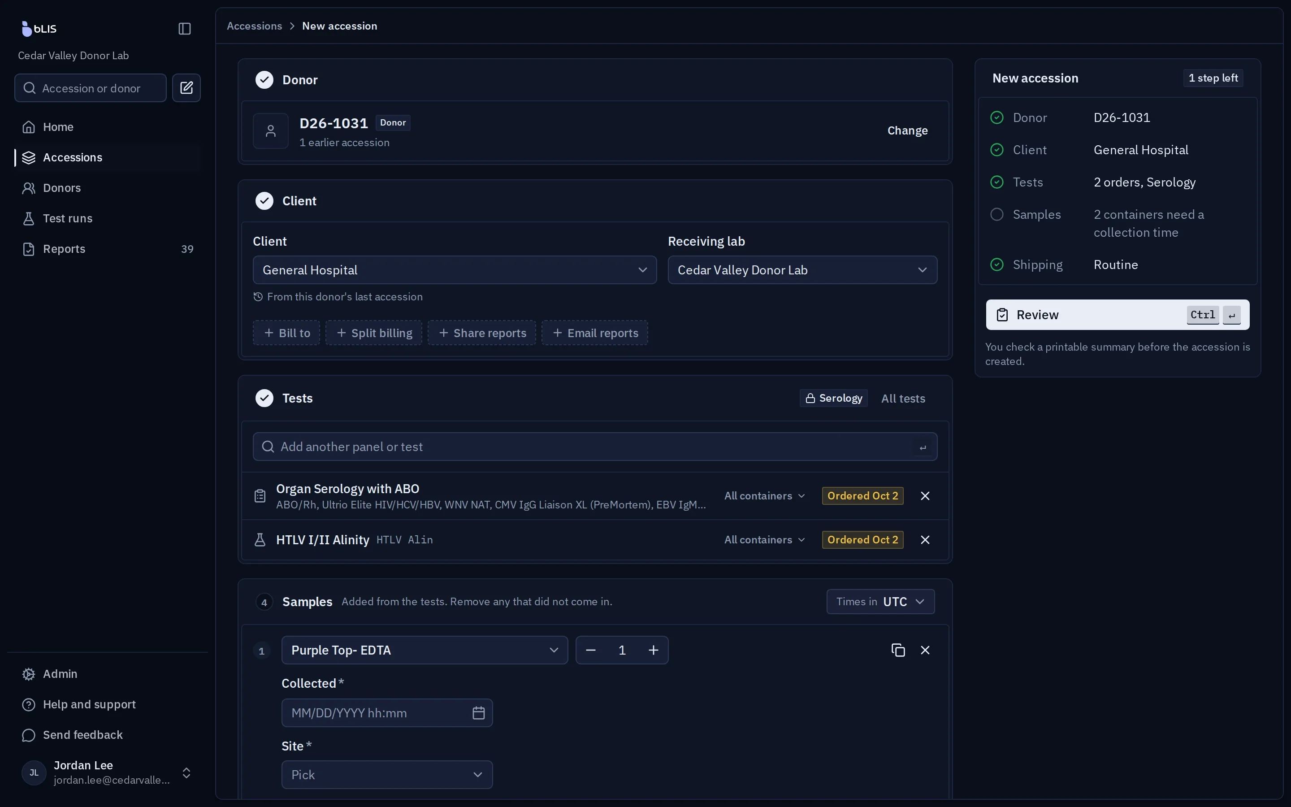Add Share reports option
This screenshot has height=807, width=1291.
point(482,333)
